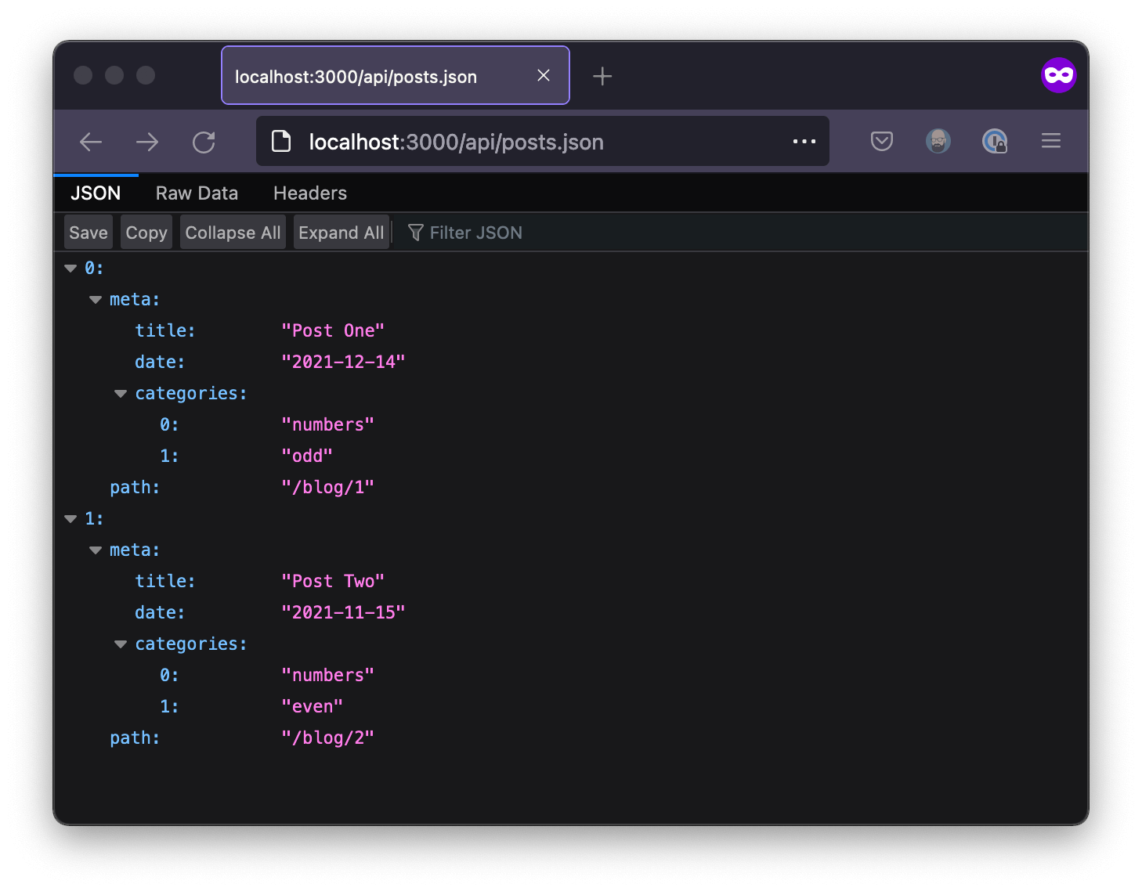Select the "odd" category value
Image resolution: width=1142 pixels, height=891 pixels.
pyautogui.click(x=307, y=456)
